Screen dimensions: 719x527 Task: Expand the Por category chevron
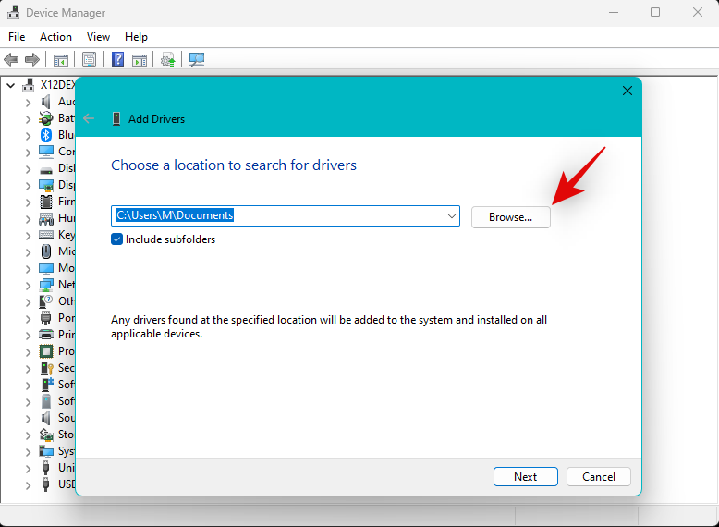[x=29, y=319]
